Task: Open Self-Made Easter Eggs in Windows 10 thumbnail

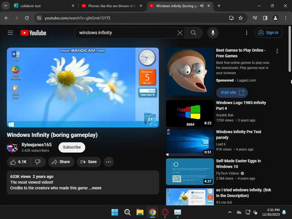Action: [190, 171]
